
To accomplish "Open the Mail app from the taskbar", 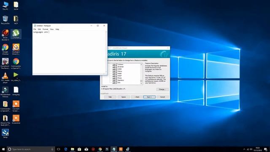I will tap(86, 149).
